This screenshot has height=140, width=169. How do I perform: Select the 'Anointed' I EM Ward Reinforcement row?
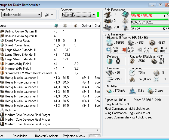pos(50,73)
